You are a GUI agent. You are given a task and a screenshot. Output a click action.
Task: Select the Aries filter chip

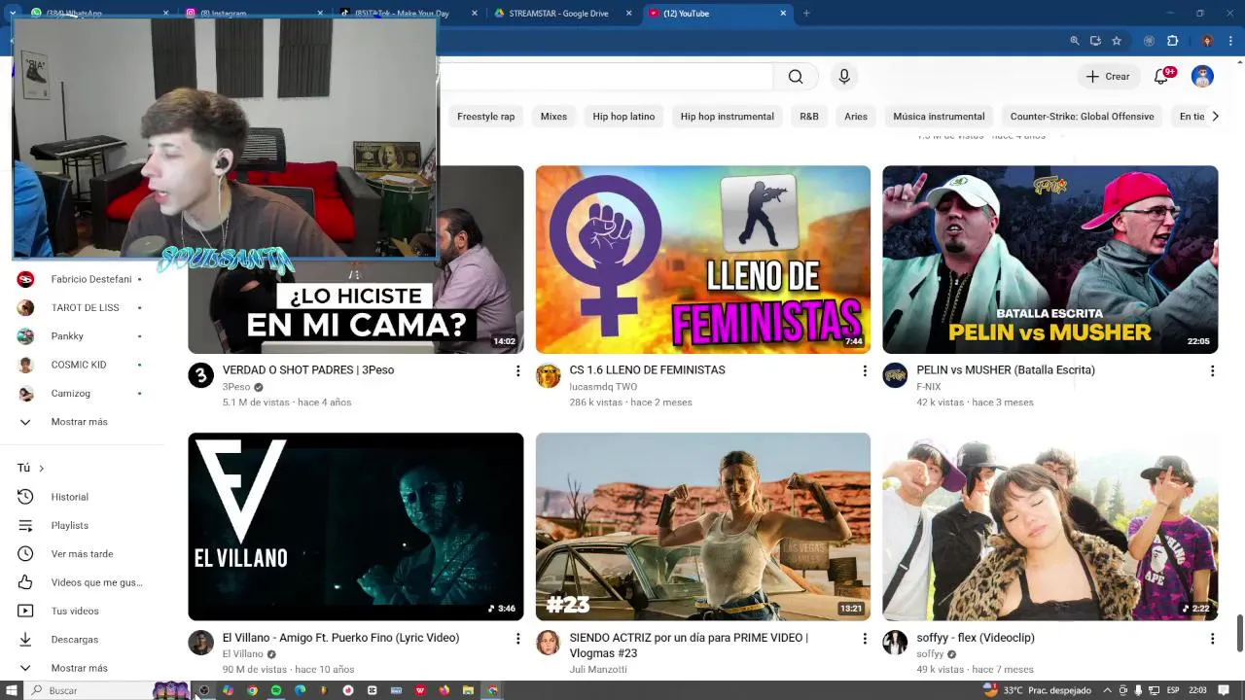pyautogui.click(x=856, y=117)
